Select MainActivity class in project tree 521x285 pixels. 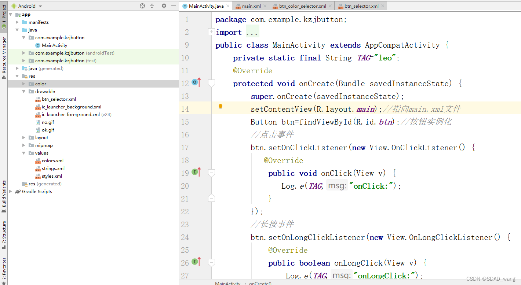coord(54,45)
